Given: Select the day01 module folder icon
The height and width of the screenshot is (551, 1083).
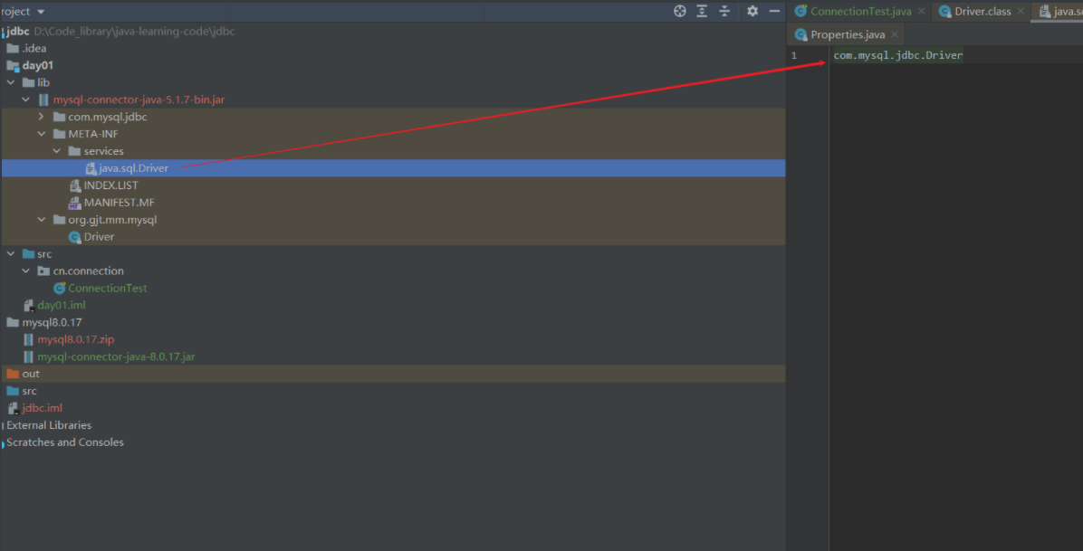Looking at the screenshot, I should (13, 65).
